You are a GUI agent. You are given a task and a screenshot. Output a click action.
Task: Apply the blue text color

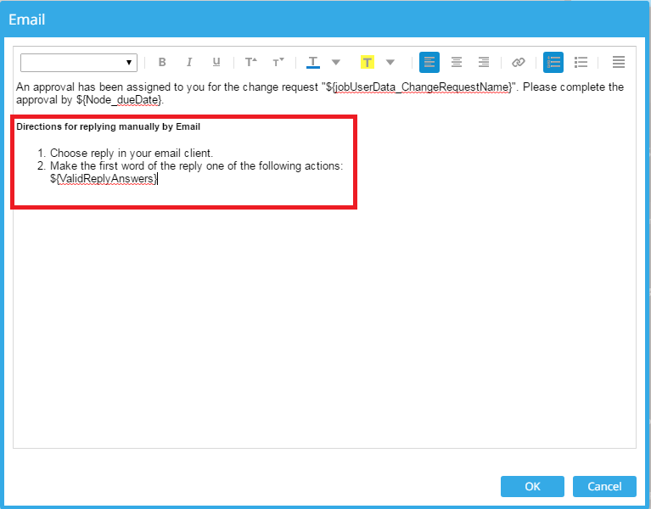click(313, 62)
